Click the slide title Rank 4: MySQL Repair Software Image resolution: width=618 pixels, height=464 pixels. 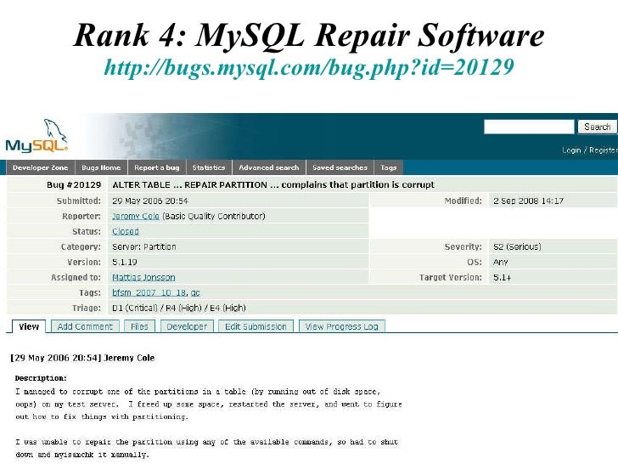click(x=309, y=35)
